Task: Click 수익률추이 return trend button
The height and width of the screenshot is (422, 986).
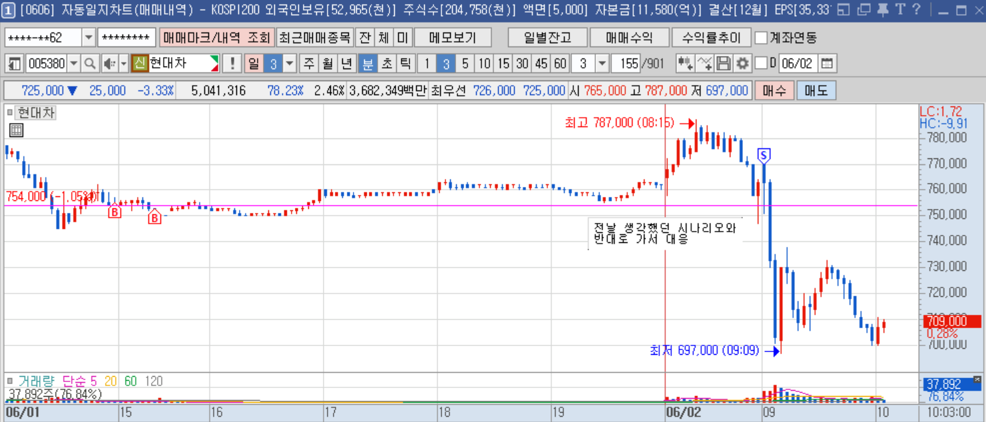Action: coord(711,37)
